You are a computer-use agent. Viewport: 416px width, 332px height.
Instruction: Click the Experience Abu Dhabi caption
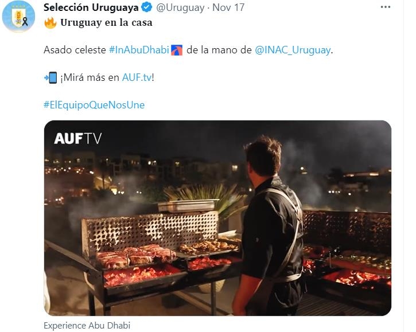point(87,325)
